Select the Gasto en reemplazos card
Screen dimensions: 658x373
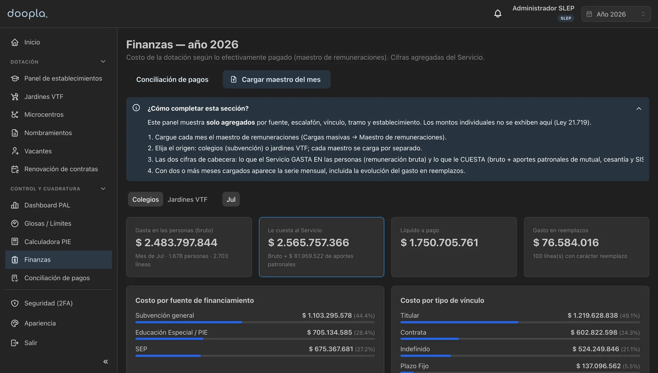click(586, 247)
